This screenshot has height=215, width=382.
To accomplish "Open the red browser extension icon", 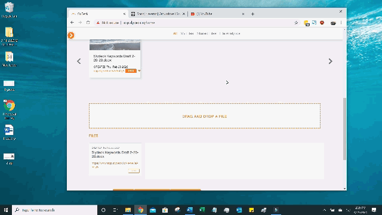I will tap(322, 23).
